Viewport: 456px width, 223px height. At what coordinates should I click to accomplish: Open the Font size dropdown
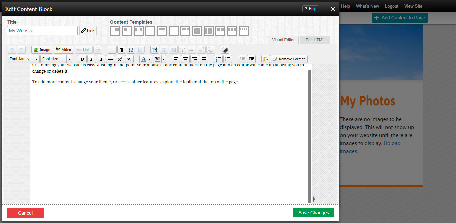[x=56, y=59]
